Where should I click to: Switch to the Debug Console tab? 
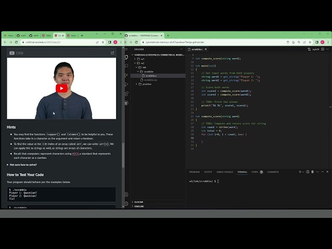coord(225,172)
